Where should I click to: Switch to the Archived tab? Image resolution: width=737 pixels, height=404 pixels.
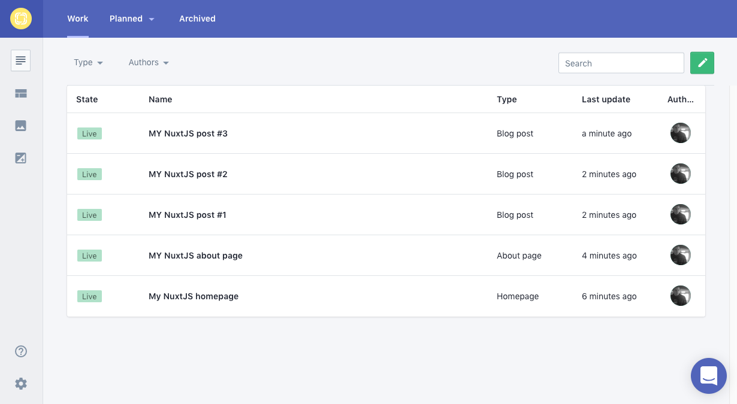click(197, 19)
